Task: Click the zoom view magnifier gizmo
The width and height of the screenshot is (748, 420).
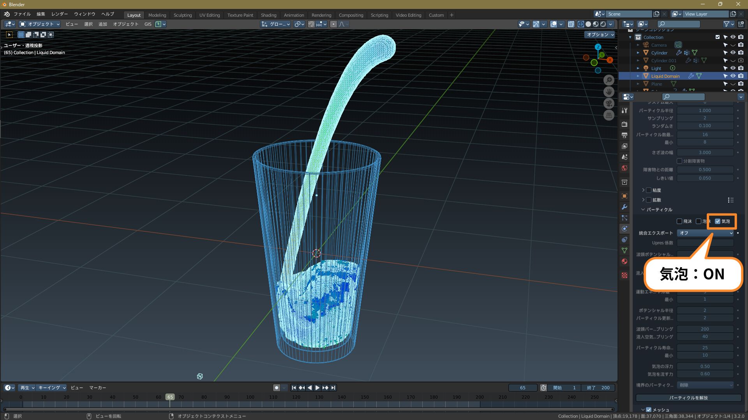Action: [609, 80]
